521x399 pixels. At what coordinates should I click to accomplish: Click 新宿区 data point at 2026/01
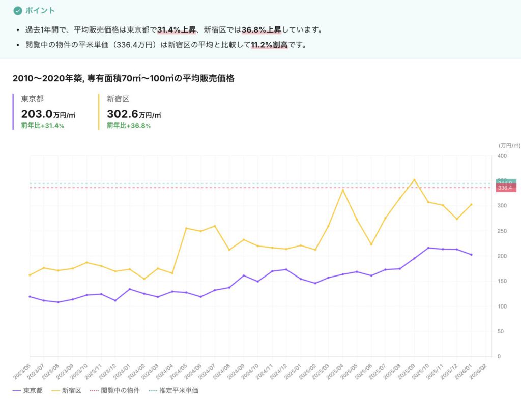click(472, 204)
